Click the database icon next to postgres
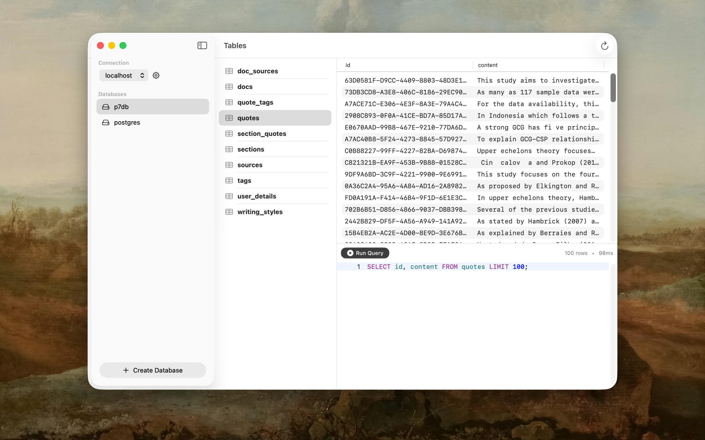 (105, 122)
